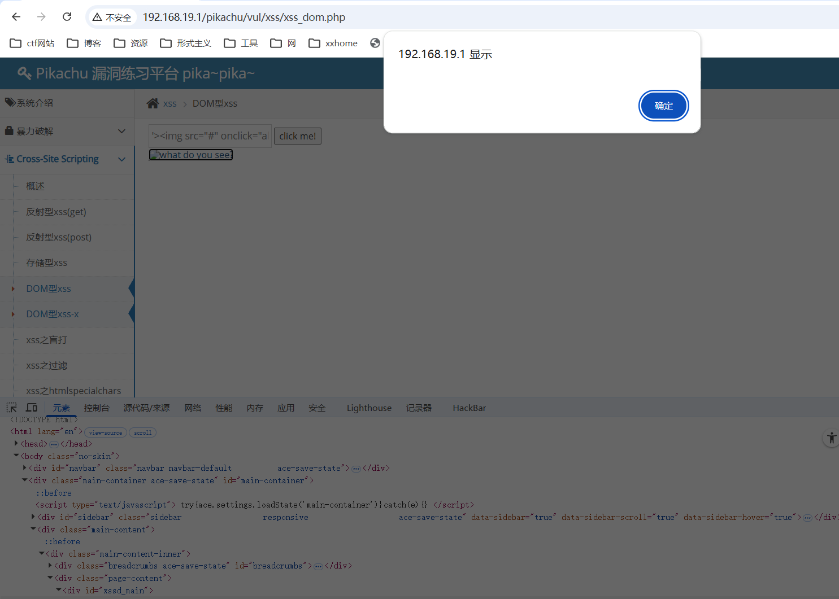
Task: Click the scroll badge next to html tag
Action: tap(143, 432)
